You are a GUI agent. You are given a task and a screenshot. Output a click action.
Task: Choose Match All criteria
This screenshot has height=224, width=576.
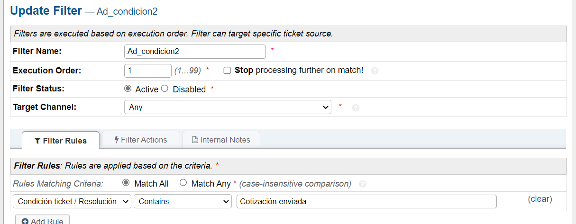pos(126,183)
